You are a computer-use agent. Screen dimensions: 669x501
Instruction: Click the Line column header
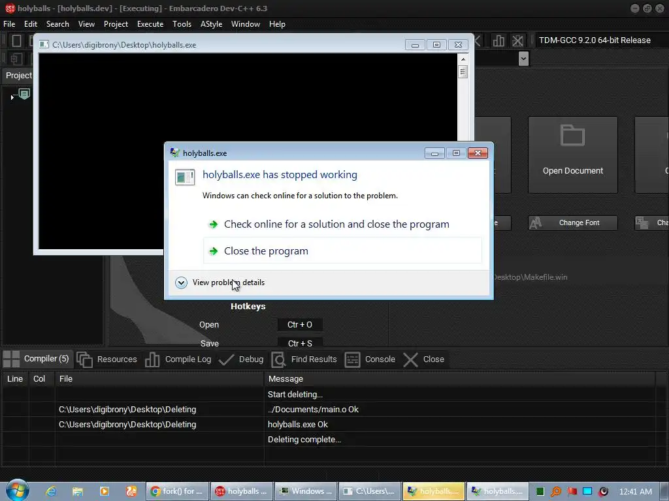[15, 379]
